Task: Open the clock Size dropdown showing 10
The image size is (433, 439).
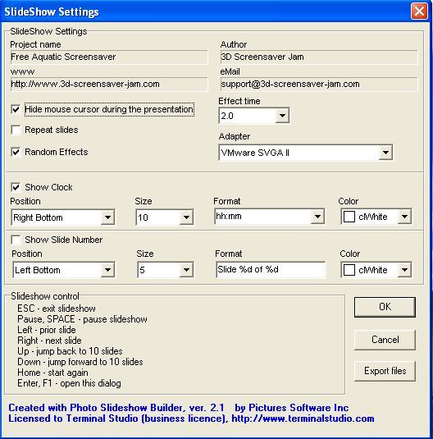Action: coord(186,217)
